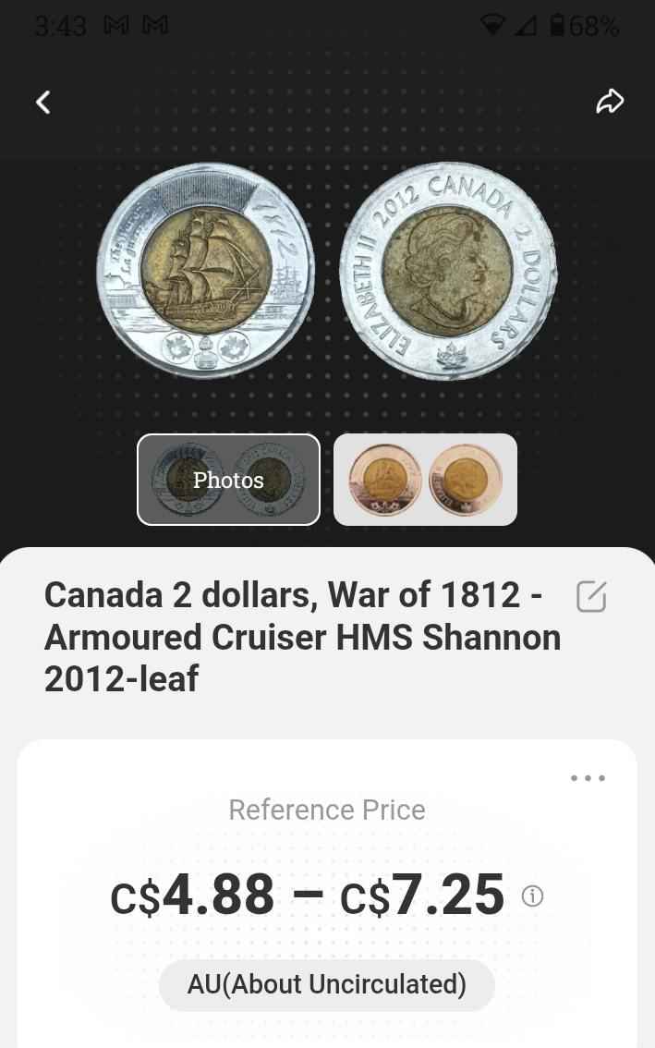Screen dimensions: 655x1048
Task: Select the Photos thumbnail
Action: pyautogui.click(x=228, y=480)
